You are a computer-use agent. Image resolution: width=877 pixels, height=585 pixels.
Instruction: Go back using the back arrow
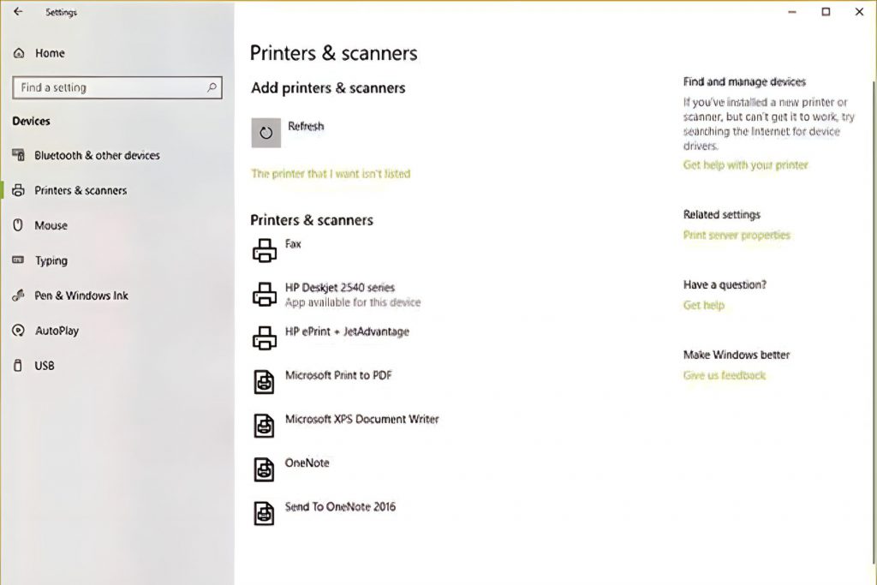(18, 12)
